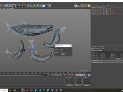Viewport: 123px width, 92px height.
Task: Click the Render View clapperboard icon
Action: coord(18,6)
